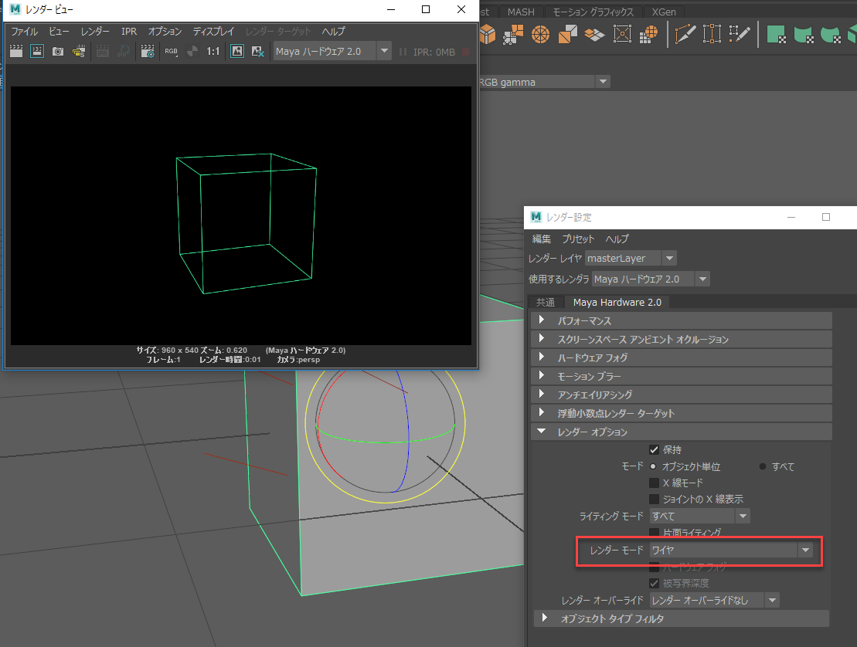
Task: Open the ライティング モード dropdown
Action: [x=743, y=516]
